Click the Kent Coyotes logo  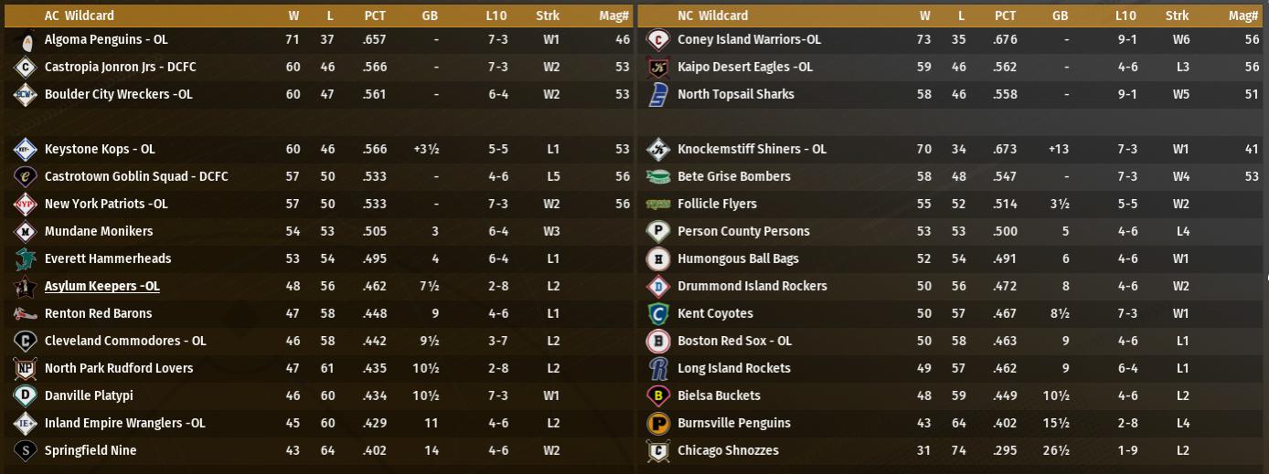[x=657, y=314]
